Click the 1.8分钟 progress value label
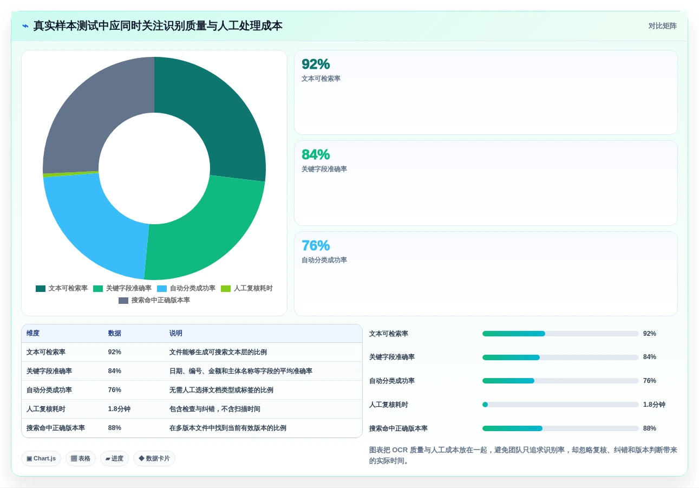The image size is (699, 488). tap(654, 405)
